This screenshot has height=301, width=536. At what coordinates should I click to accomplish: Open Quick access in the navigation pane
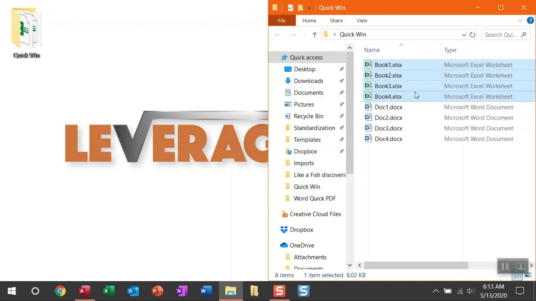(306, 57)
